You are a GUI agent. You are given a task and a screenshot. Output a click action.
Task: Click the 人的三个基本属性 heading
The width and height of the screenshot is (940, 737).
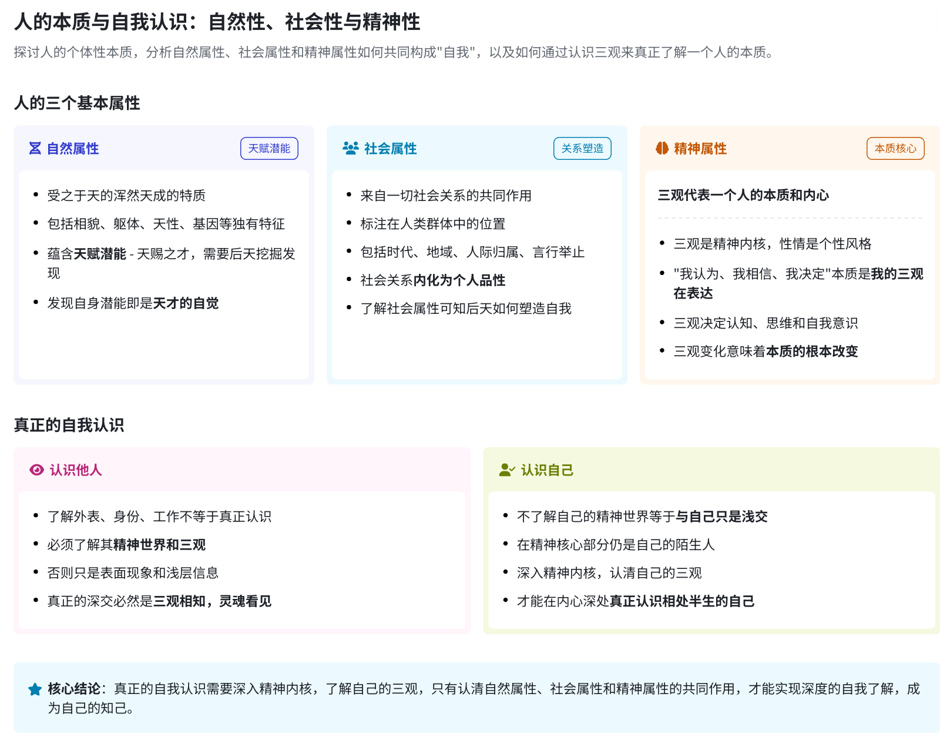point(77,103)
